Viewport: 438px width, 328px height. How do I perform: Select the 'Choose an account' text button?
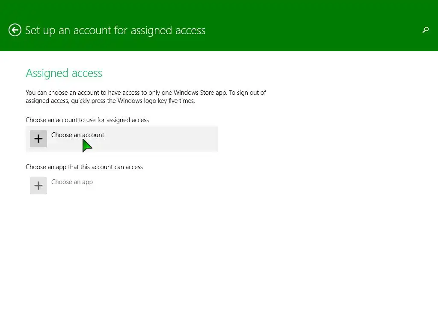pyautogui.click(x=77, y=135)
